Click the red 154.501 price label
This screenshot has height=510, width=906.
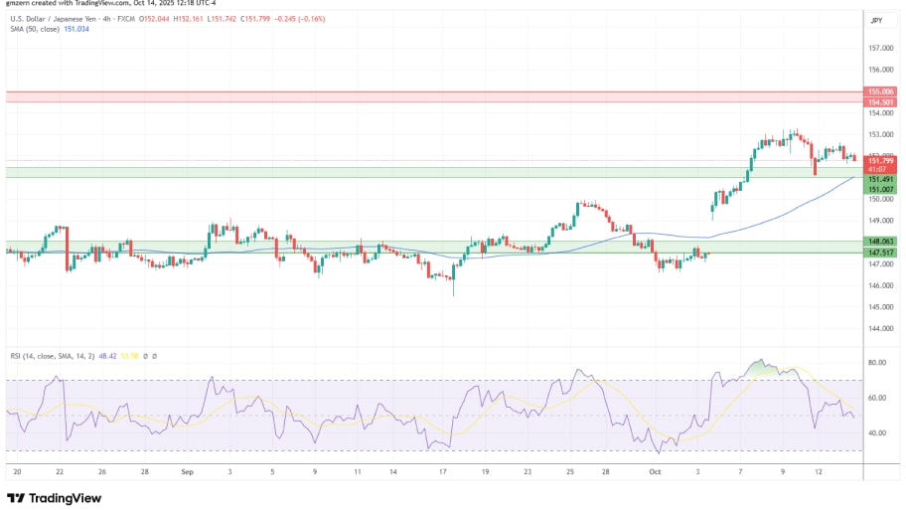(880, 101)
